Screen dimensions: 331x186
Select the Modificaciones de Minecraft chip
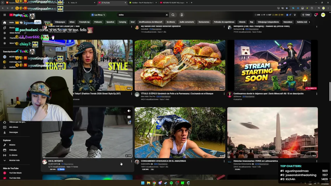[x=151, y=22]
